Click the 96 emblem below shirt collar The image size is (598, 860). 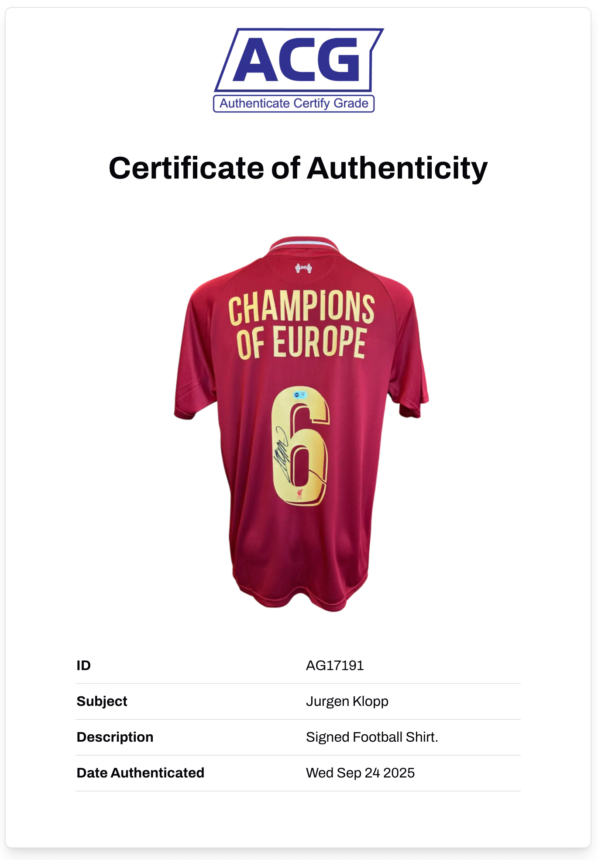coord(303,268)
